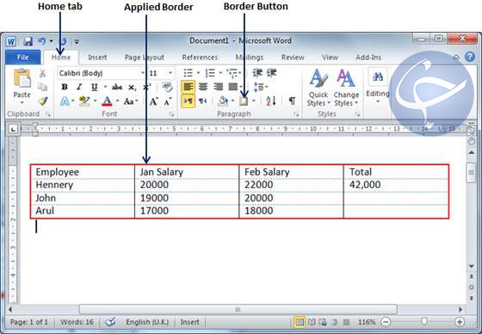Shrink font size with small A

click(168, 101)
